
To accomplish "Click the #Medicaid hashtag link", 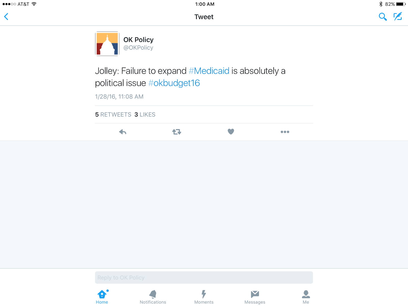I will (x=209, y=71).
